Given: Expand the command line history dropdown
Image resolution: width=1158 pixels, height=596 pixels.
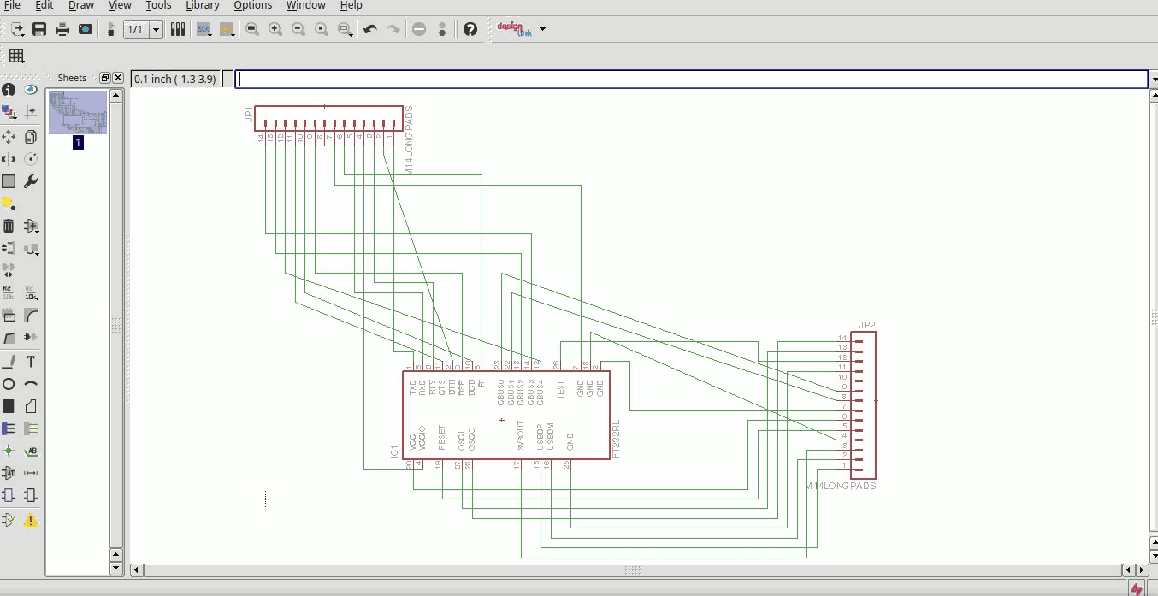Looking at the screenshot, I should [x=1154, y=79].
